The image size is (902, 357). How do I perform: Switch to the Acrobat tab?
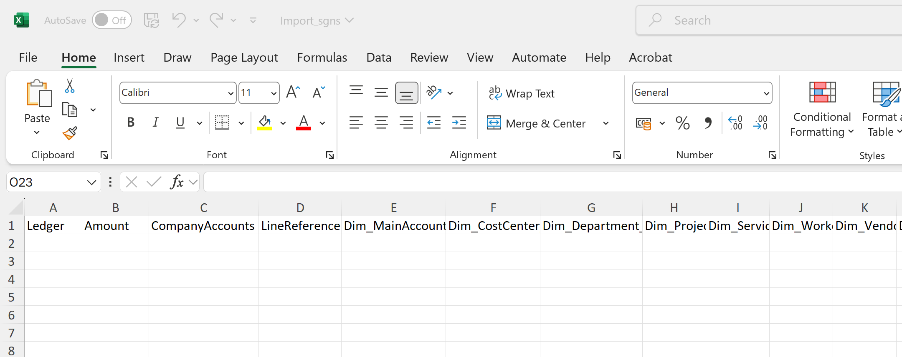tap(651, 57)
